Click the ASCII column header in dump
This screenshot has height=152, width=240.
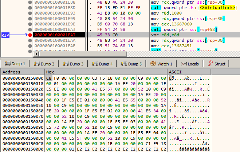point(189,72)
